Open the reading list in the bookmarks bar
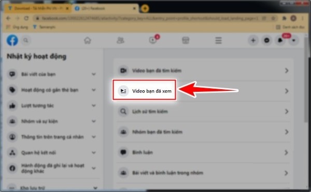The height and width of the screenshot is (192, 311). click(x=290, y=27)
